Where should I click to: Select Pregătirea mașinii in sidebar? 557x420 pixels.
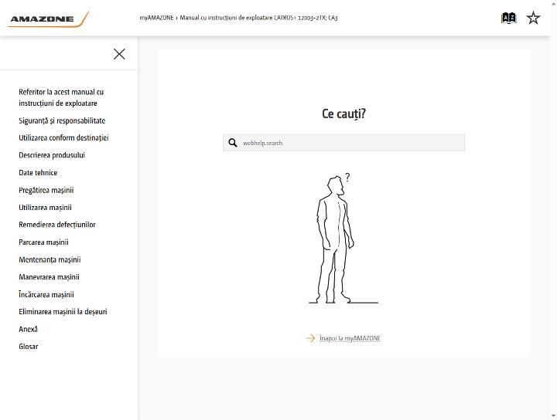pyautogui.click(x=46, y=190)
